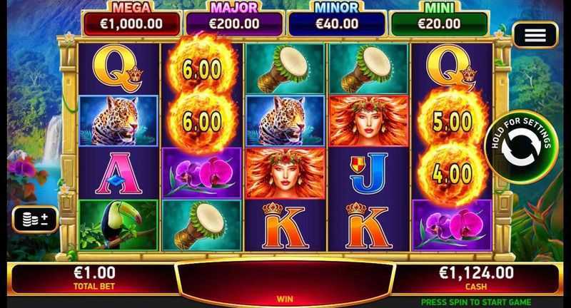The width and height of the screenshot is (571, 308).
Task: Click the fireball showing 4.00
Action: [x=452, y=173]
